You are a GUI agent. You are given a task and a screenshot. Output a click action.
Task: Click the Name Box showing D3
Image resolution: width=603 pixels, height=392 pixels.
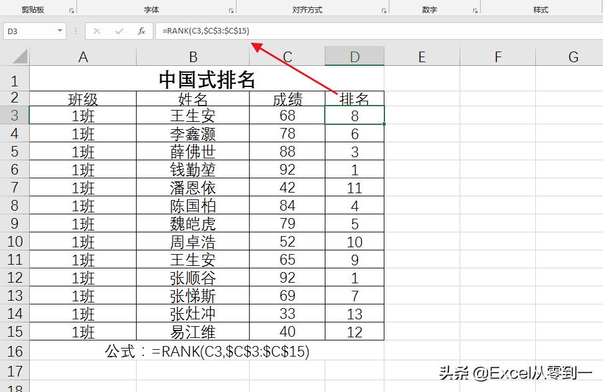point(28,30)
